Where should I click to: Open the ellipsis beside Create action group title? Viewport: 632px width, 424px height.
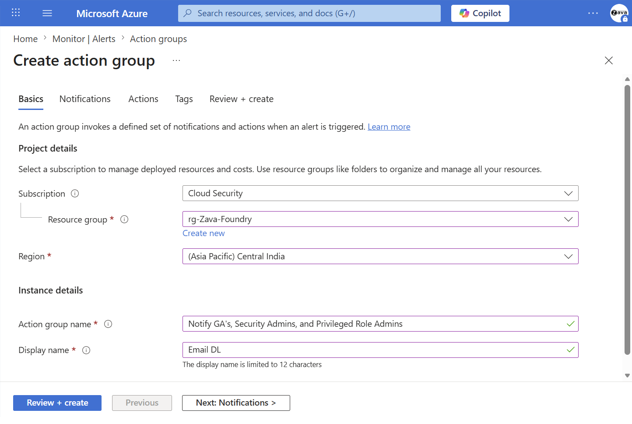176,60
